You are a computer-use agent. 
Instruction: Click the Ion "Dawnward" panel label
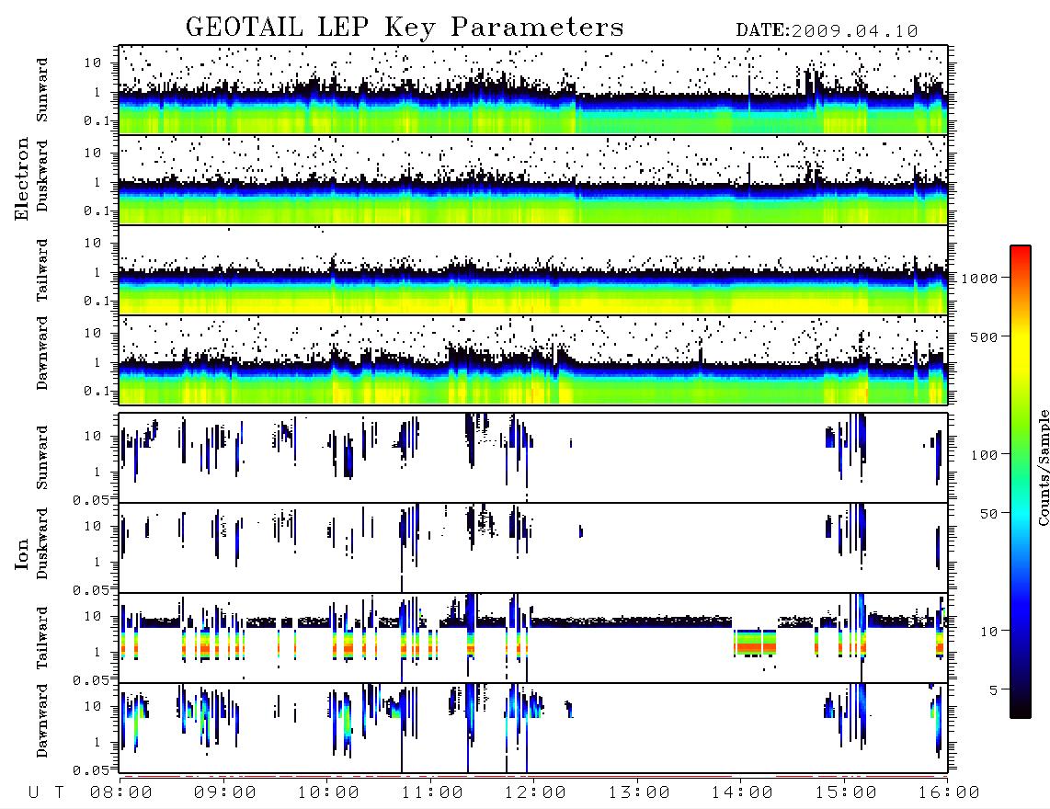(42, 721)
